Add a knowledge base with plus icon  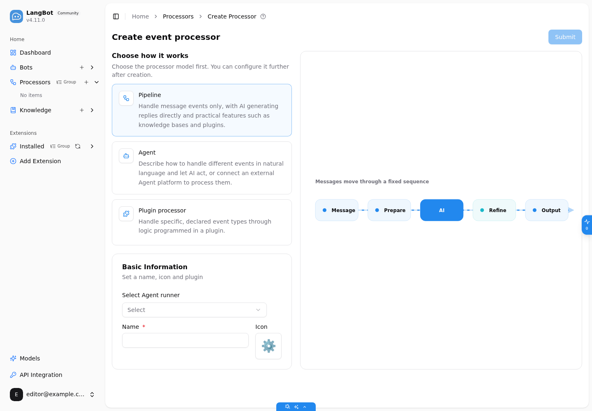[x=82, y=110]
